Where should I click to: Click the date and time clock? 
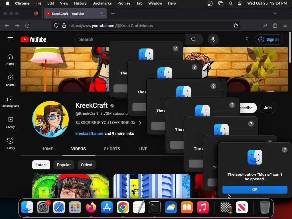click(x=267, y=3)
